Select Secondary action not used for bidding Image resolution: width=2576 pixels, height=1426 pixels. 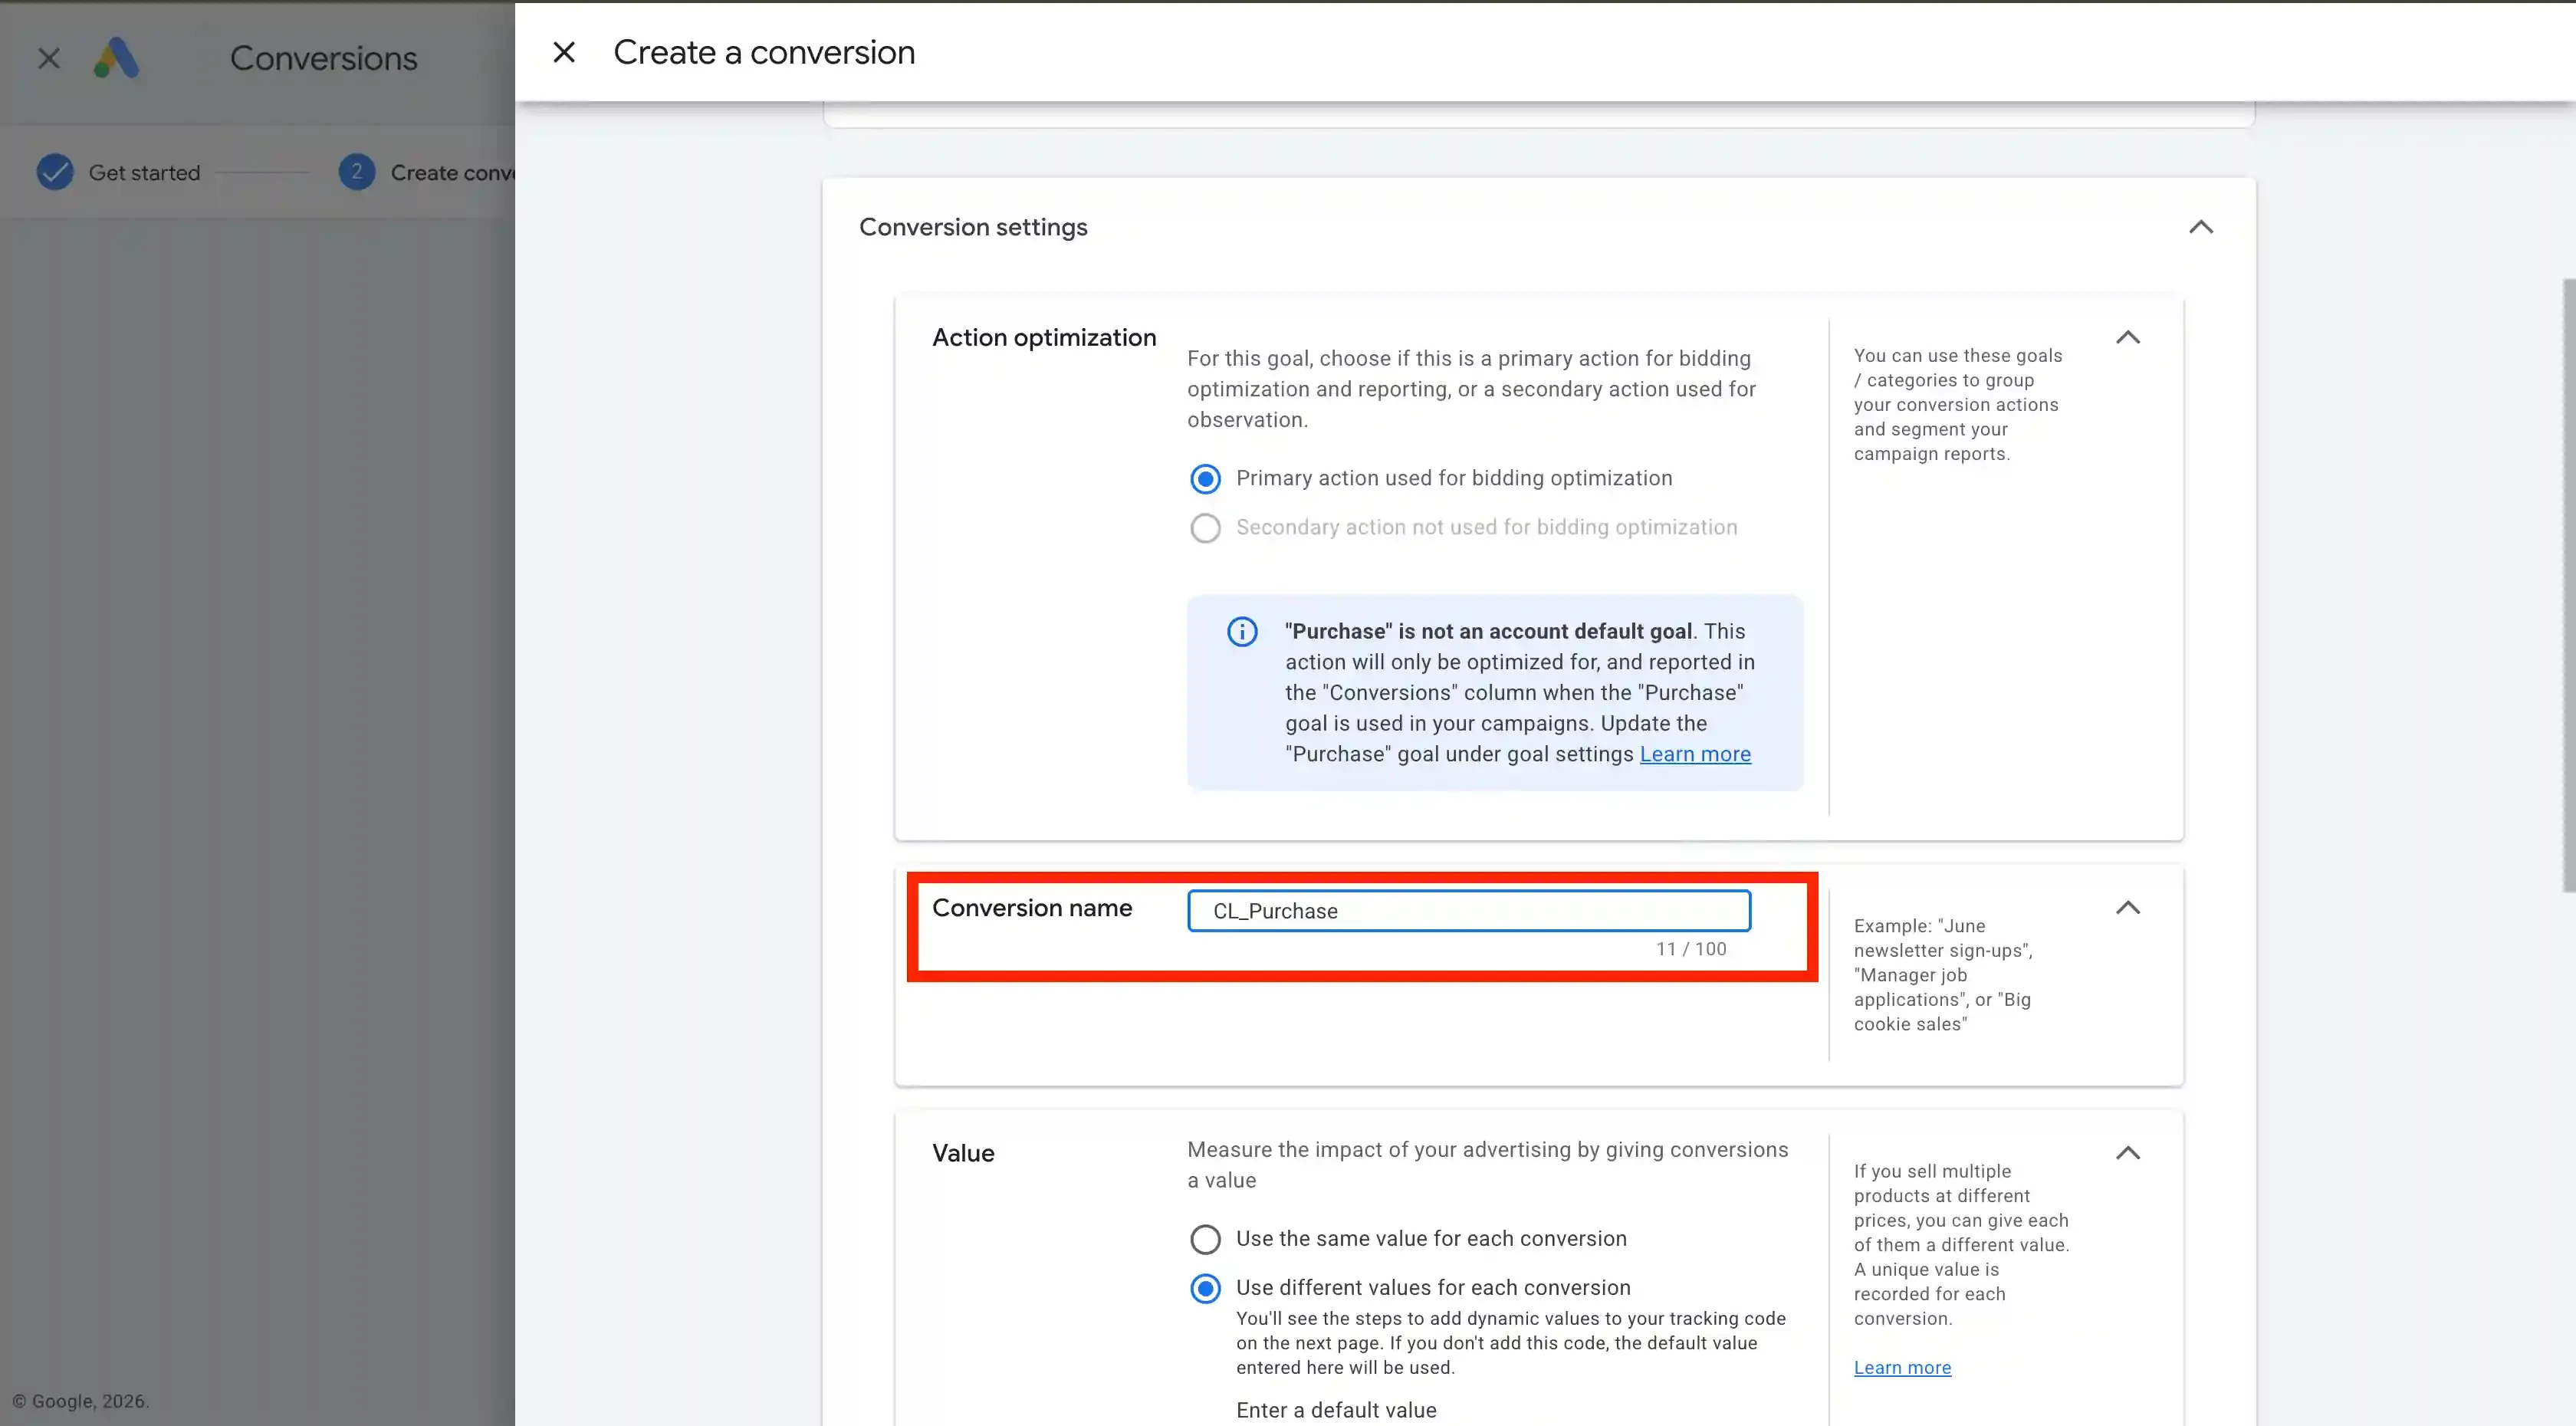(x=1205, y=528)
